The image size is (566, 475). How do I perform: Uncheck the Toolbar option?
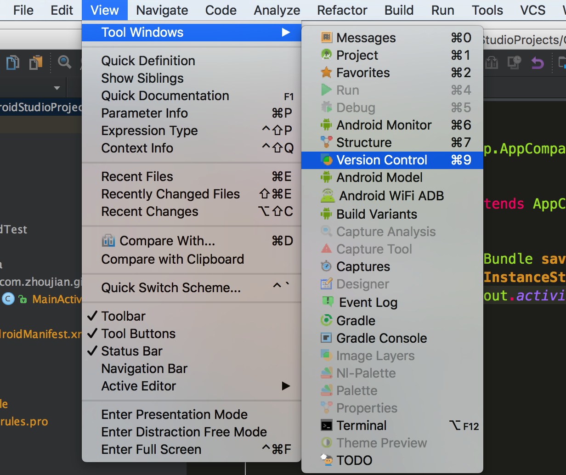pyautogui.click(x=123, y=316)
